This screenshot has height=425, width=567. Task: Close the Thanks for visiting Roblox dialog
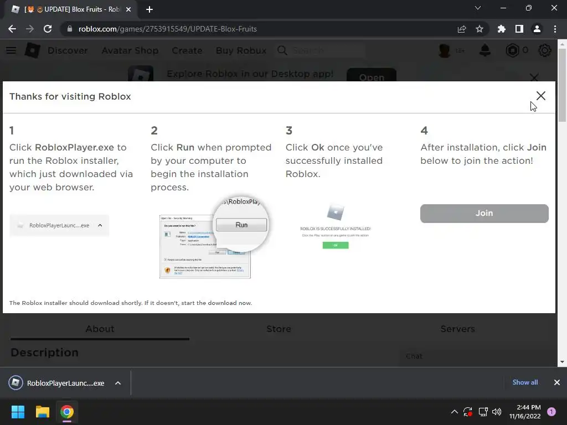tap(540, 96)
